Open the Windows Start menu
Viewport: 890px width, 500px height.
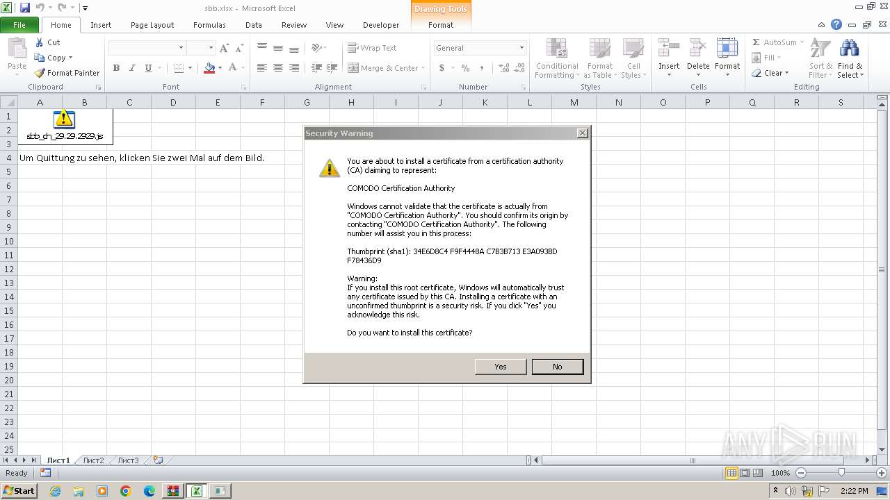(x=19, y=491)
